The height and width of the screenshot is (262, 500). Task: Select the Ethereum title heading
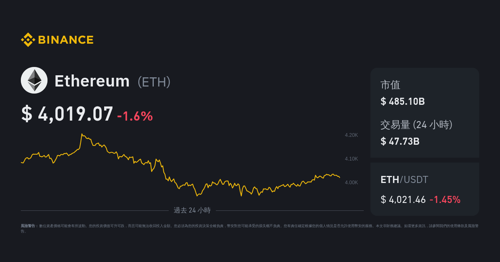[92, 81]
